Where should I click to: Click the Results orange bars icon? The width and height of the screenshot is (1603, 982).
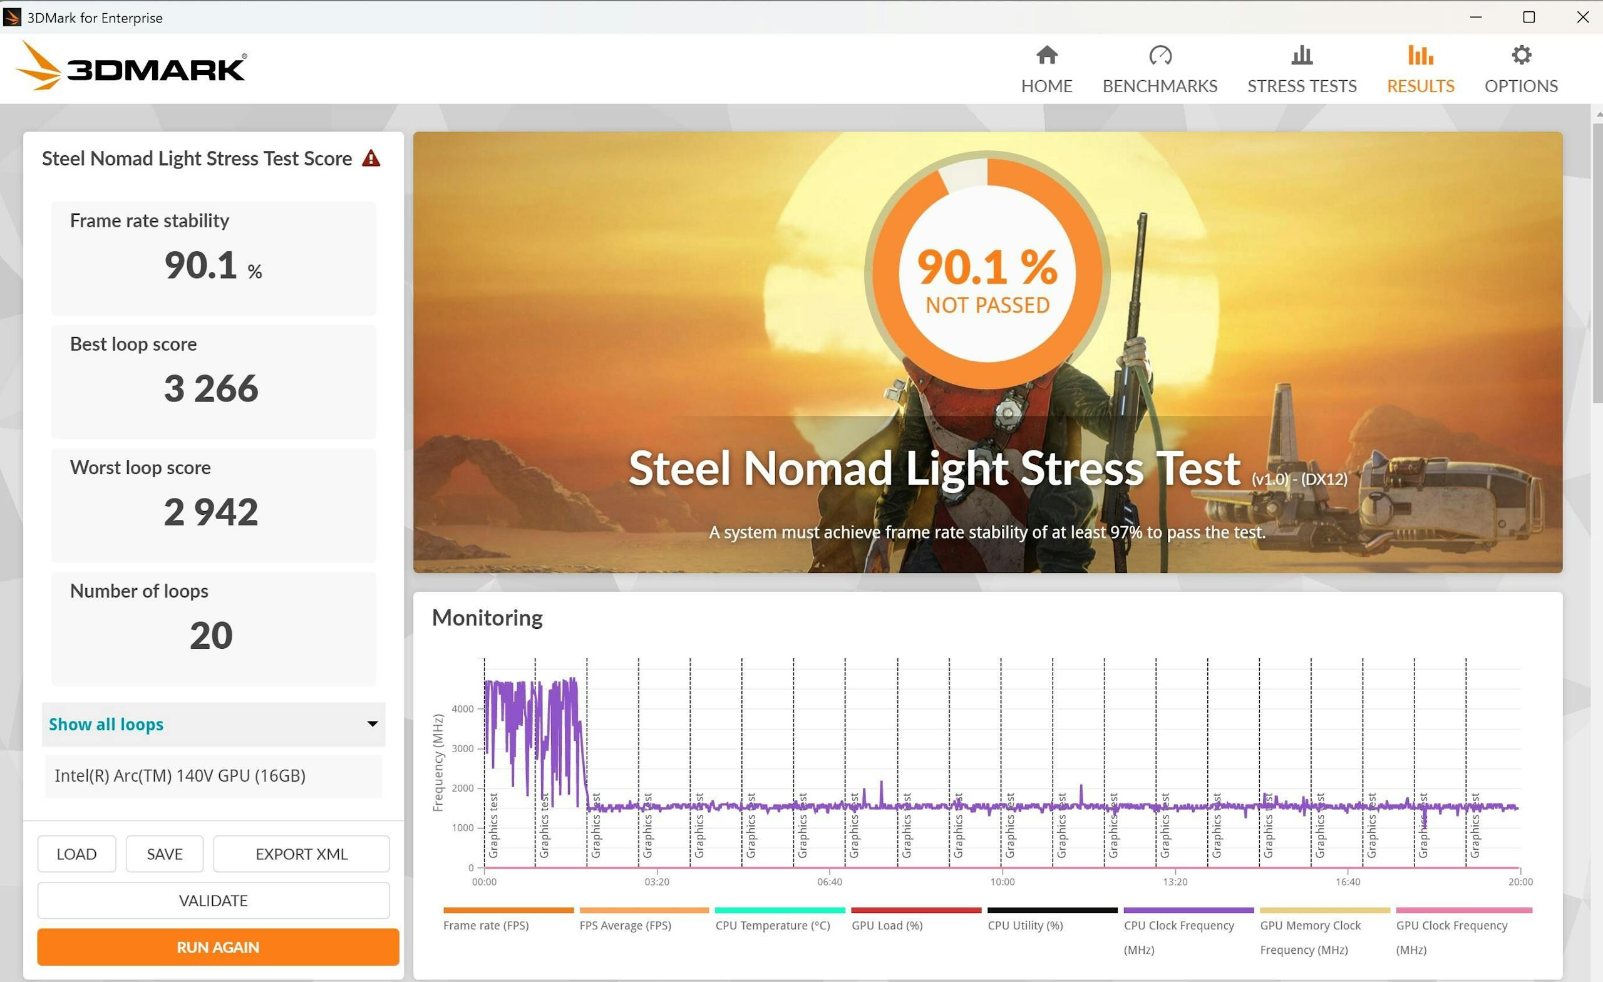tap(1420, 55)
